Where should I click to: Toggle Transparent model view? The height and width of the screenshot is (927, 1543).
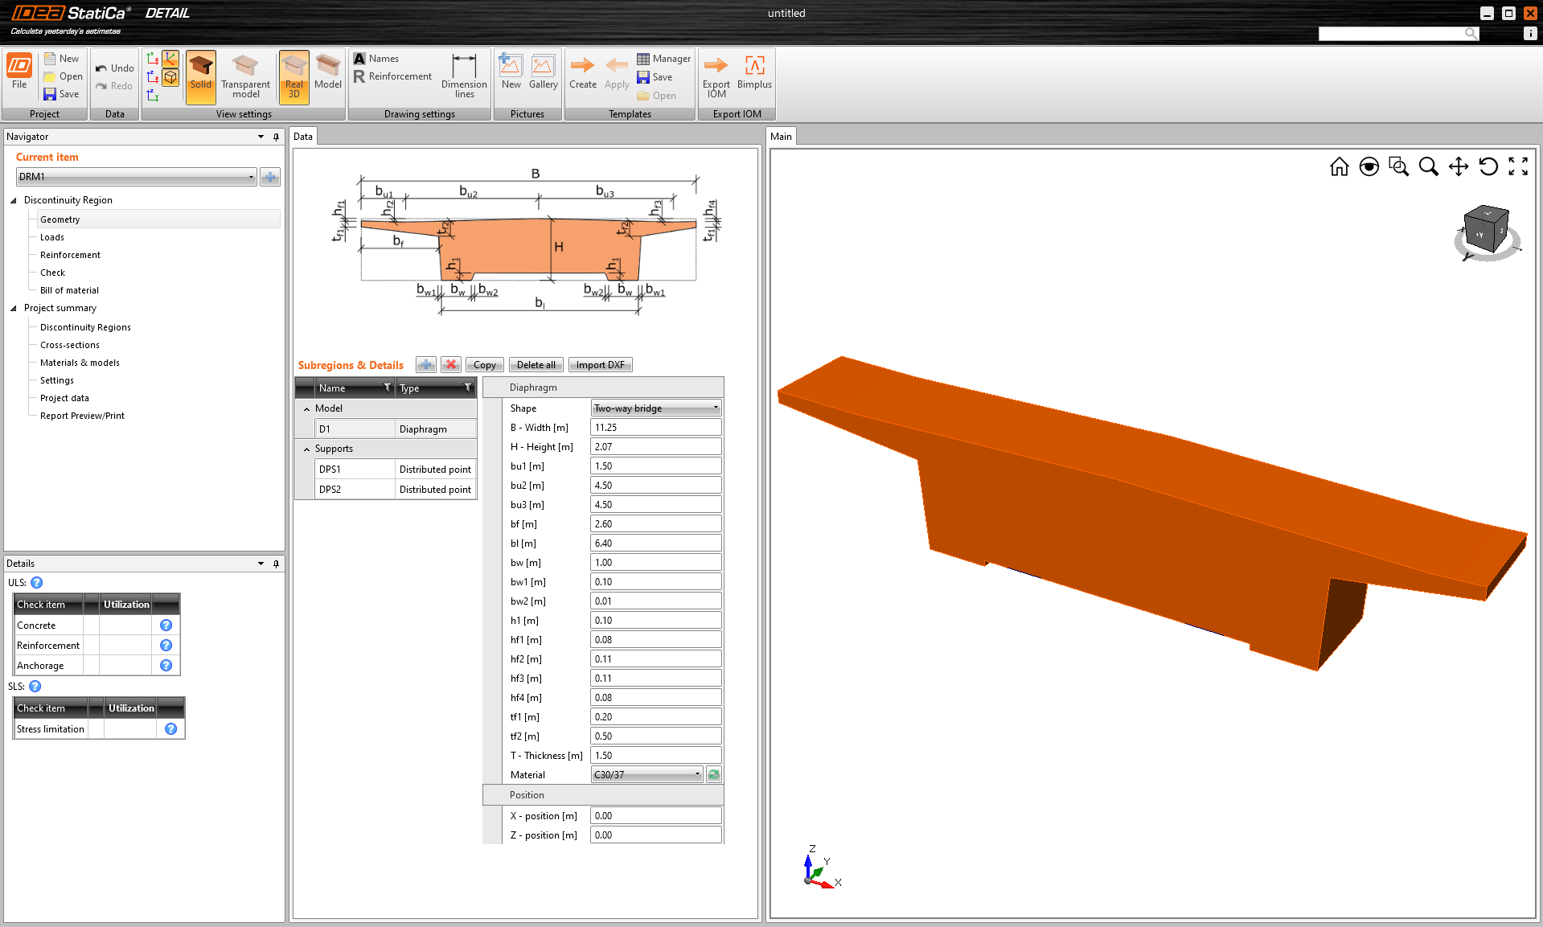(245, 76)
